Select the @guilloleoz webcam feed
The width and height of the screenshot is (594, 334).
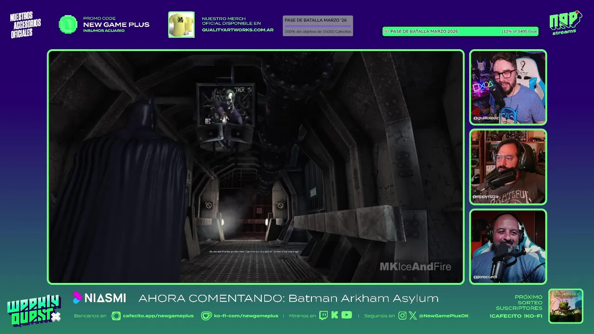508,87
